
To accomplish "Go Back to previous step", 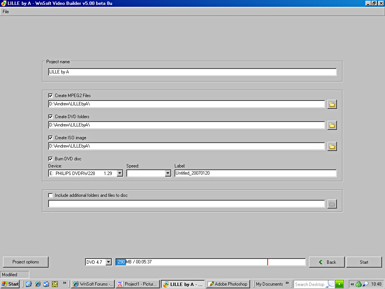I will [x=327, y=262].
